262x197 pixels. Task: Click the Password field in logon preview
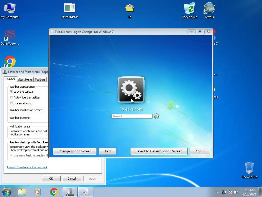(132, 116)
